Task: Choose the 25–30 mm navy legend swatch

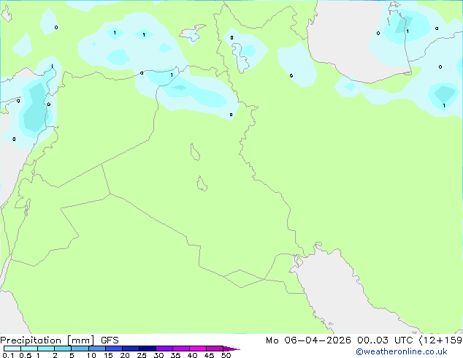Action: pos(148,349)
